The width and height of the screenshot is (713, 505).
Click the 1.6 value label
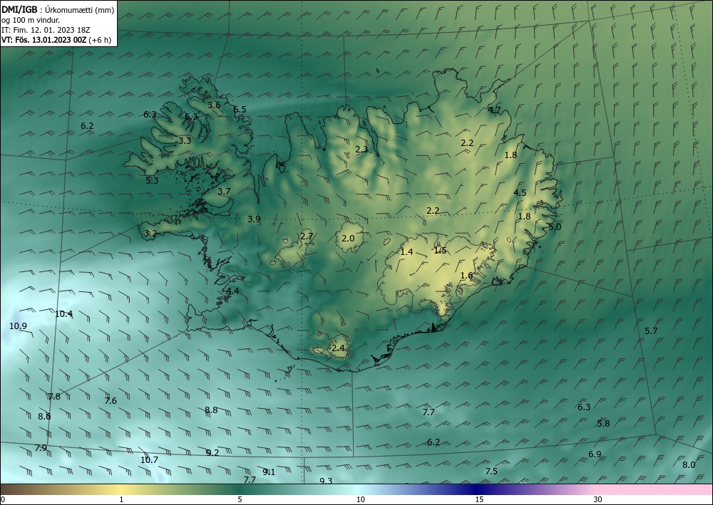click(x=466, y=276)
